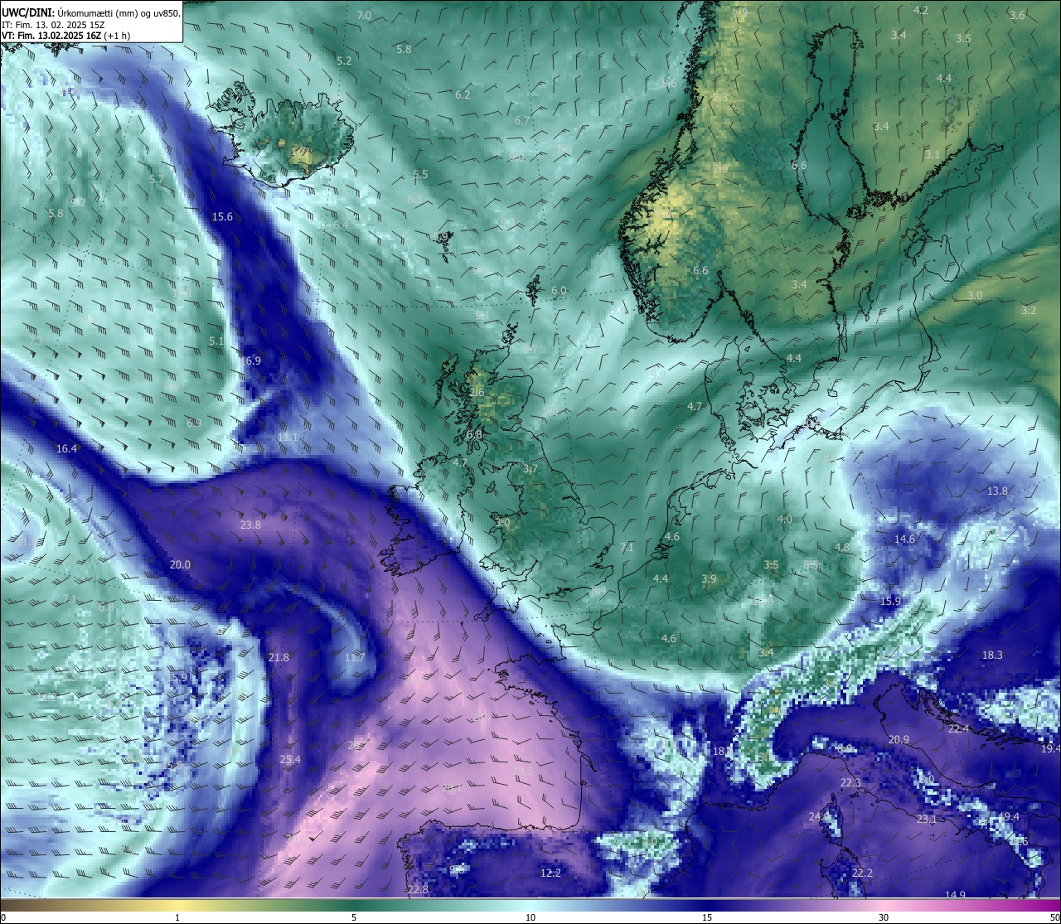Screen dimensions: 1061x924
Task: Click the 3.9 value on the map
Action: coord(709,578)
